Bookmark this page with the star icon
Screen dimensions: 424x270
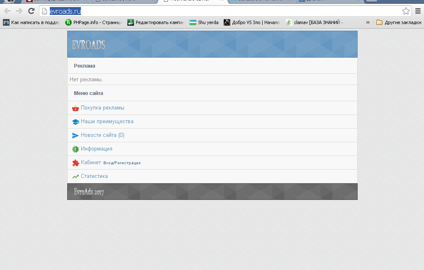[406, 11]
